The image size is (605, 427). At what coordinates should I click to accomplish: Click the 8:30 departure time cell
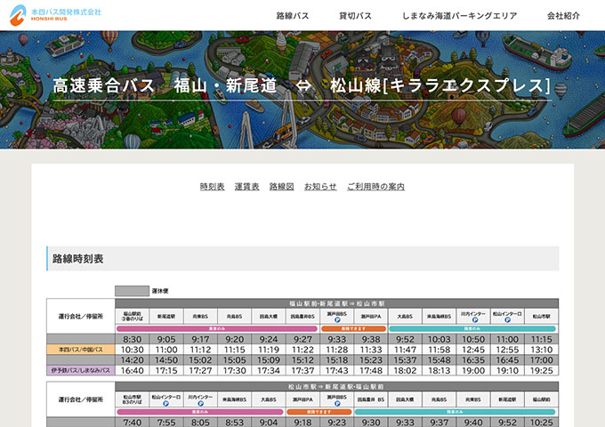coord(133,340)
